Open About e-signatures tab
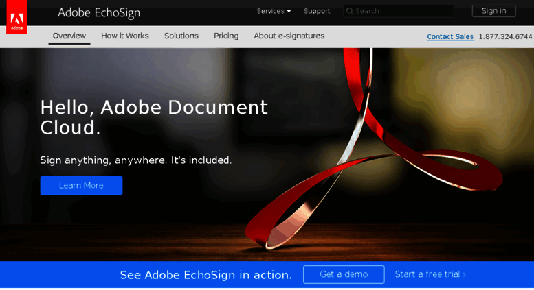Screen dimensions: 534x290 (x=289, y=36)
